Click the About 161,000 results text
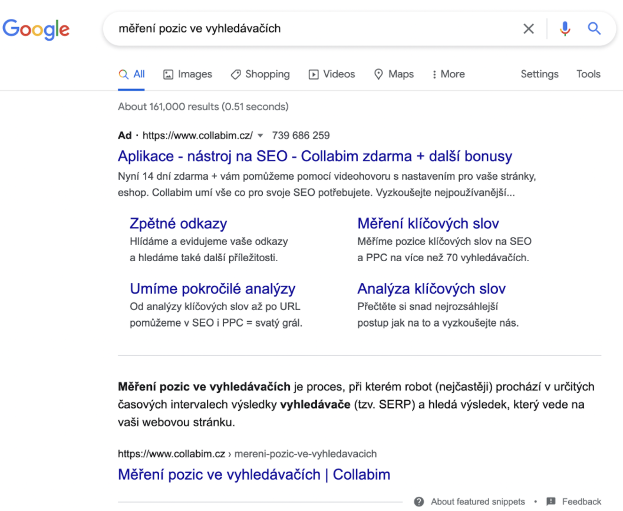This screenshot has height=511, width=623. (x=203, y=107)
